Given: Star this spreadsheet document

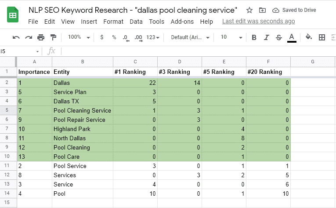Looking at the screenshot, I should 249,10.
